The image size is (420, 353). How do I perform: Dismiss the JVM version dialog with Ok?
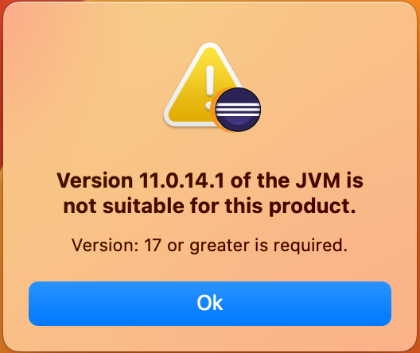pyautogui.click(x=210, y=304)
